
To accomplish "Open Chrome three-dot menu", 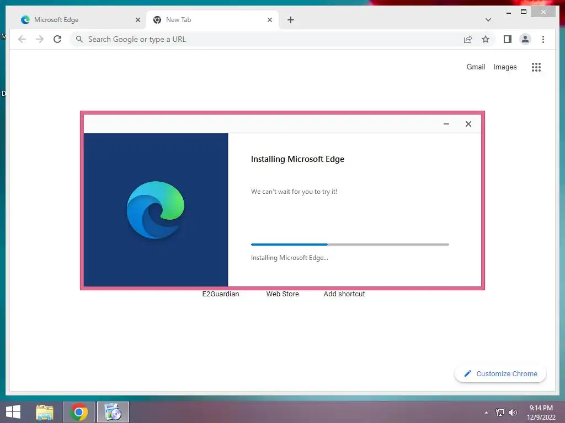I will [x=543, y=39].
